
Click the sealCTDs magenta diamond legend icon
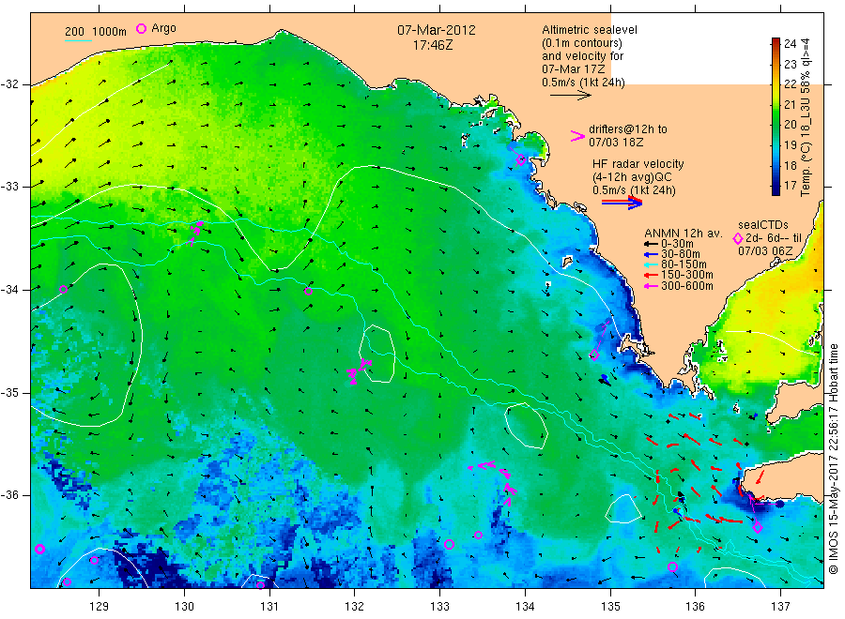pos(738,238)
